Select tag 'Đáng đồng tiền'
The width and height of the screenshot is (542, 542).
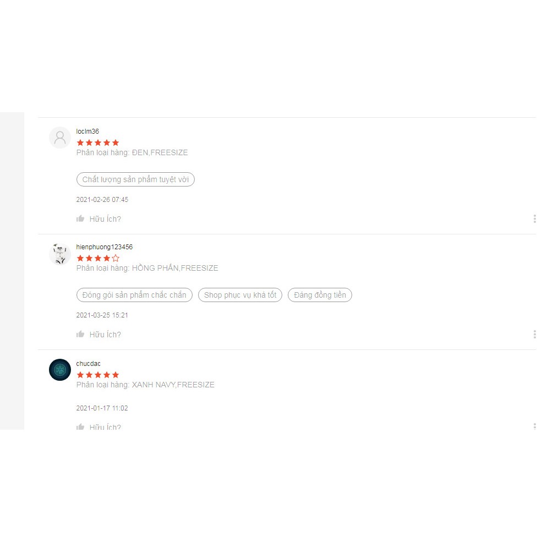(320, 295)
